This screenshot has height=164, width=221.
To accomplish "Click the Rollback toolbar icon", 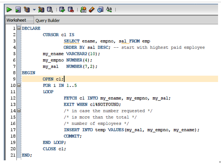I will 71,10.
